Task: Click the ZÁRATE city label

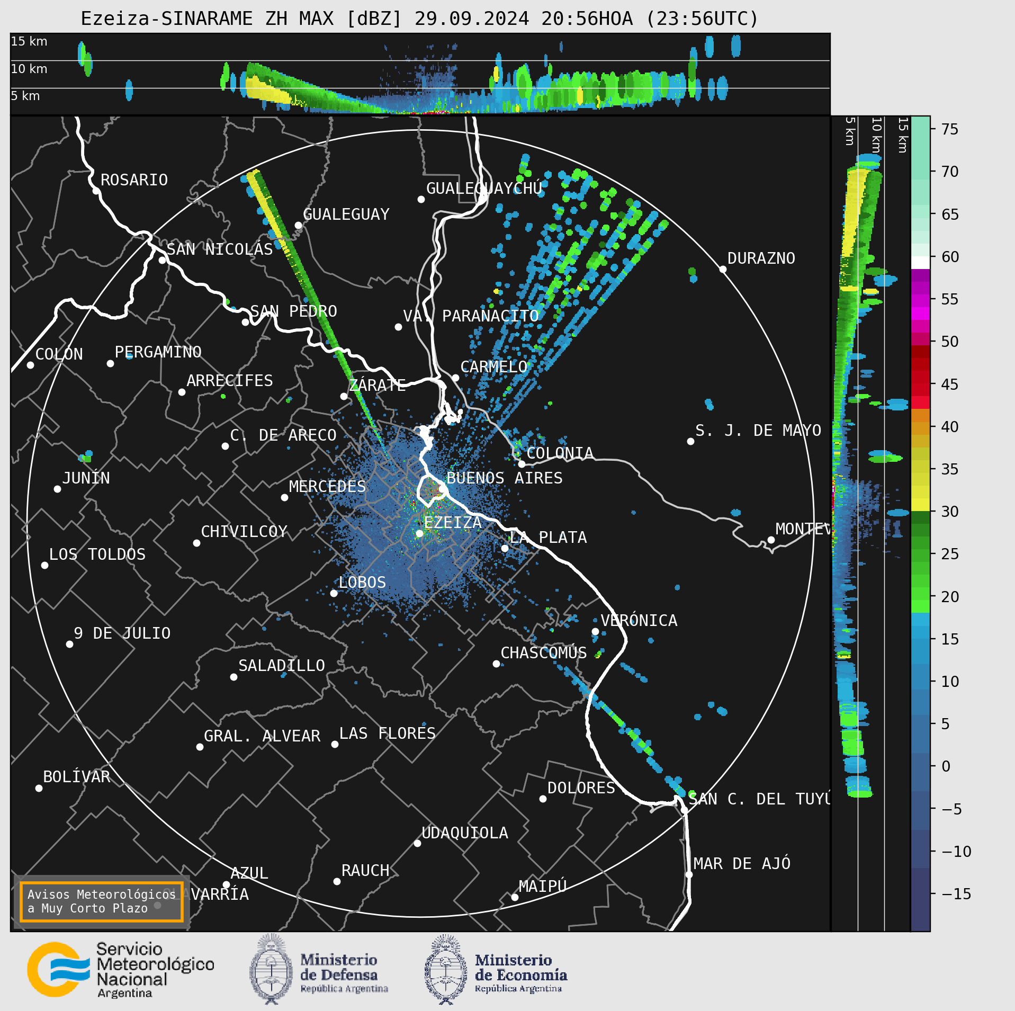Action: point(377,384)
